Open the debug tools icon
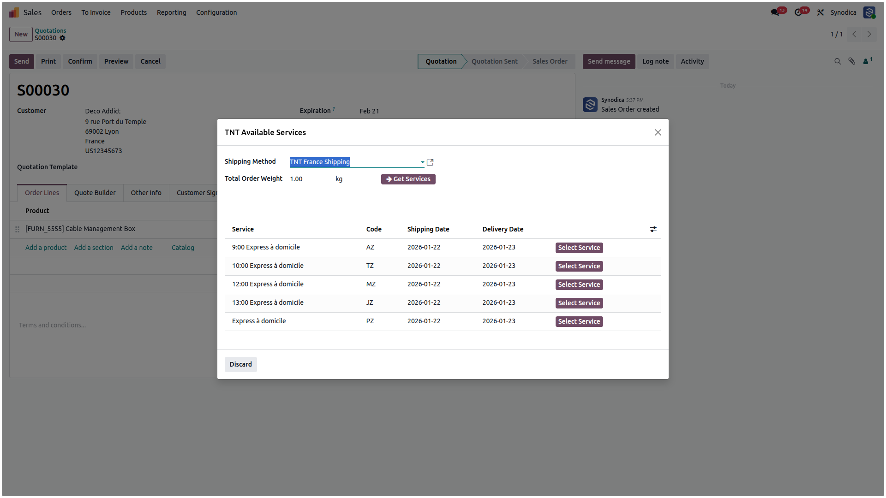Viewport: 886px width, 498px height. point(820,12)
